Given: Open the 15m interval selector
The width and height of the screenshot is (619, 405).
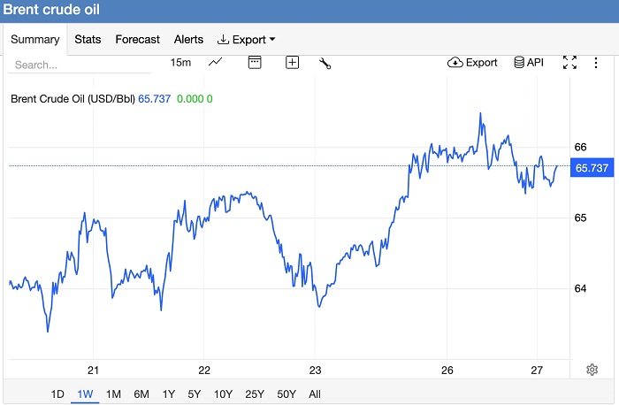Looking at the screenshot, I should click(x=180, y=63).
